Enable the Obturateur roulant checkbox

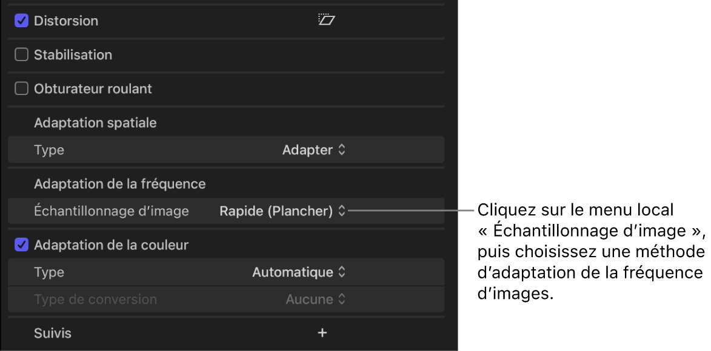tap(21, 88)
